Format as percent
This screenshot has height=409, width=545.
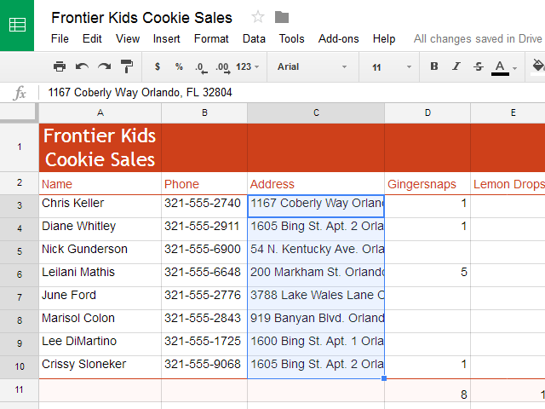click(x=179, y=66)
